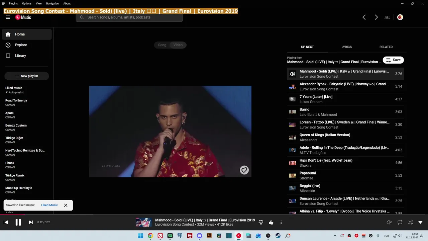Play Alexander Rybak - Fairytale from queue
This screenshot has height=241, width=428.
345,87
